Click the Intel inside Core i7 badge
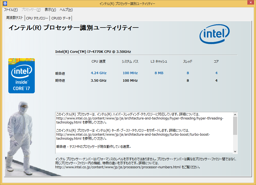256x185 pixels. click(x=22, y=76)
